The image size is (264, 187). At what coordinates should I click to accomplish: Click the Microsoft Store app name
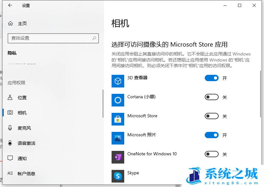tap(142, 116)
